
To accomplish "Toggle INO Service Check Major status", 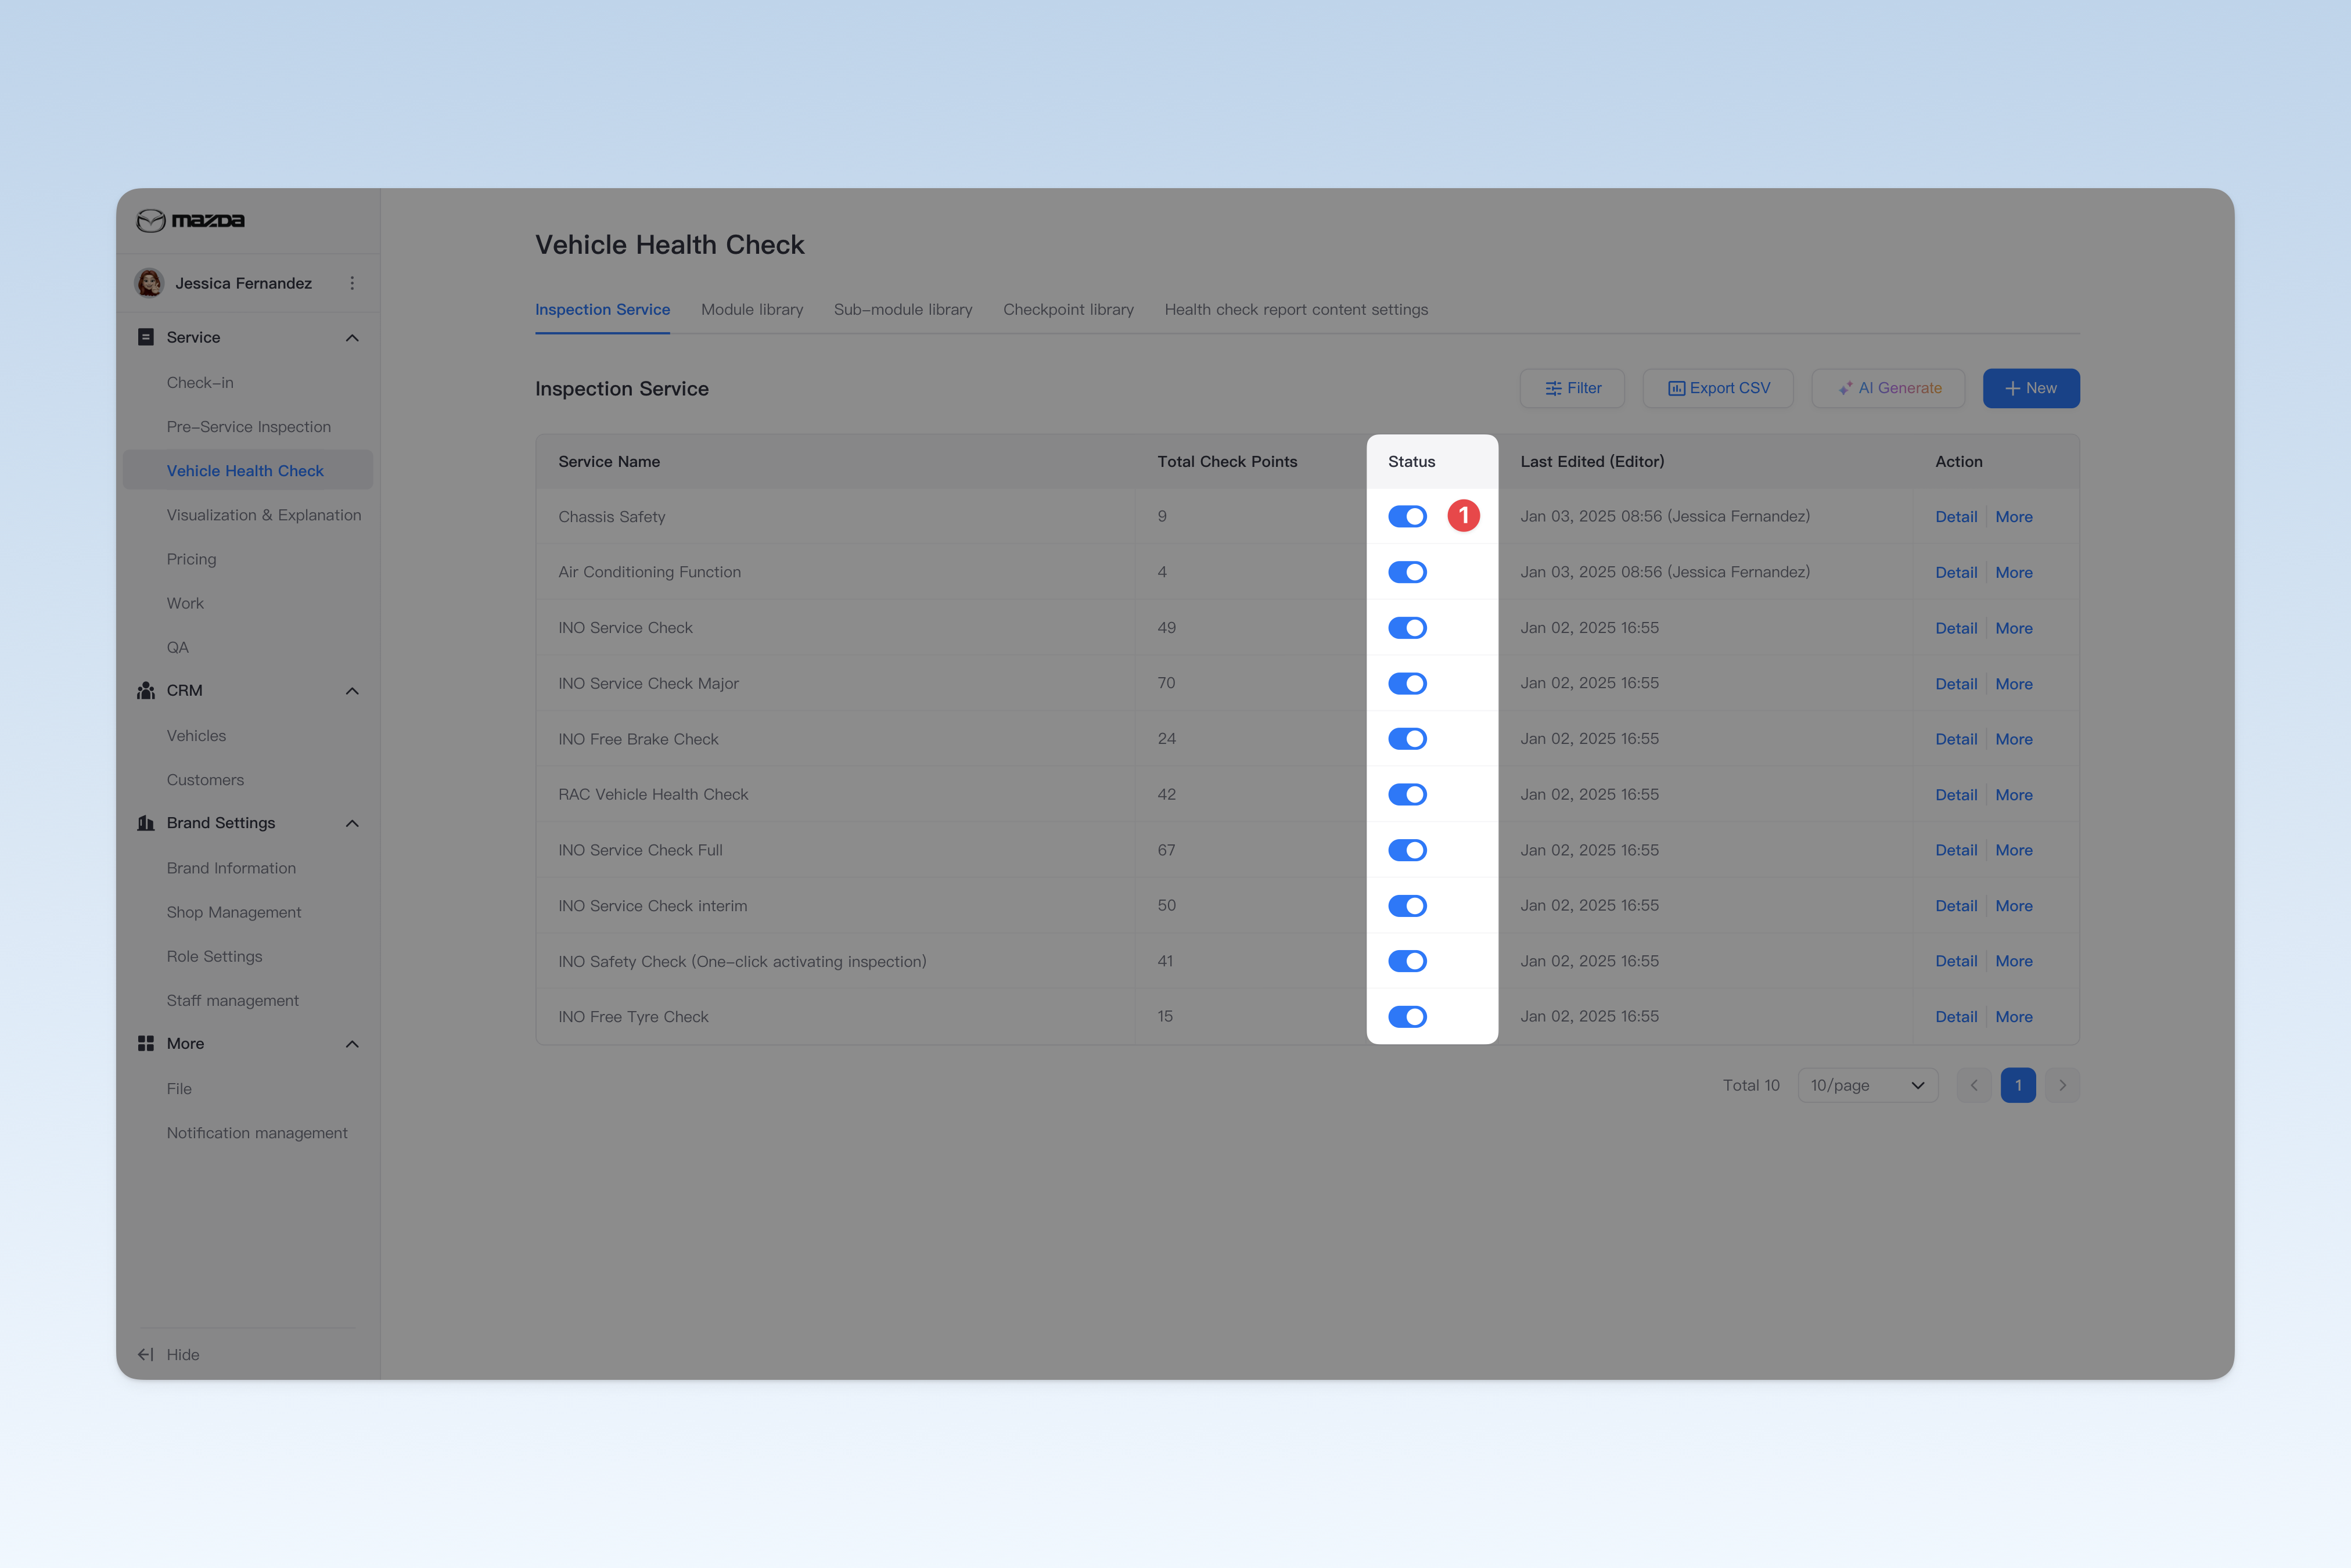I will pos(1407,683).
